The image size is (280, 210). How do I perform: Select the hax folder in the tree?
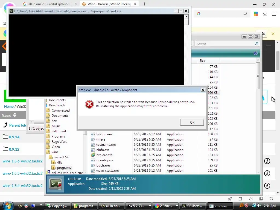click(54, 121)
